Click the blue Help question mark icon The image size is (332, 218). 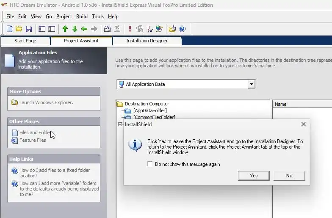[x=182, y=29]
